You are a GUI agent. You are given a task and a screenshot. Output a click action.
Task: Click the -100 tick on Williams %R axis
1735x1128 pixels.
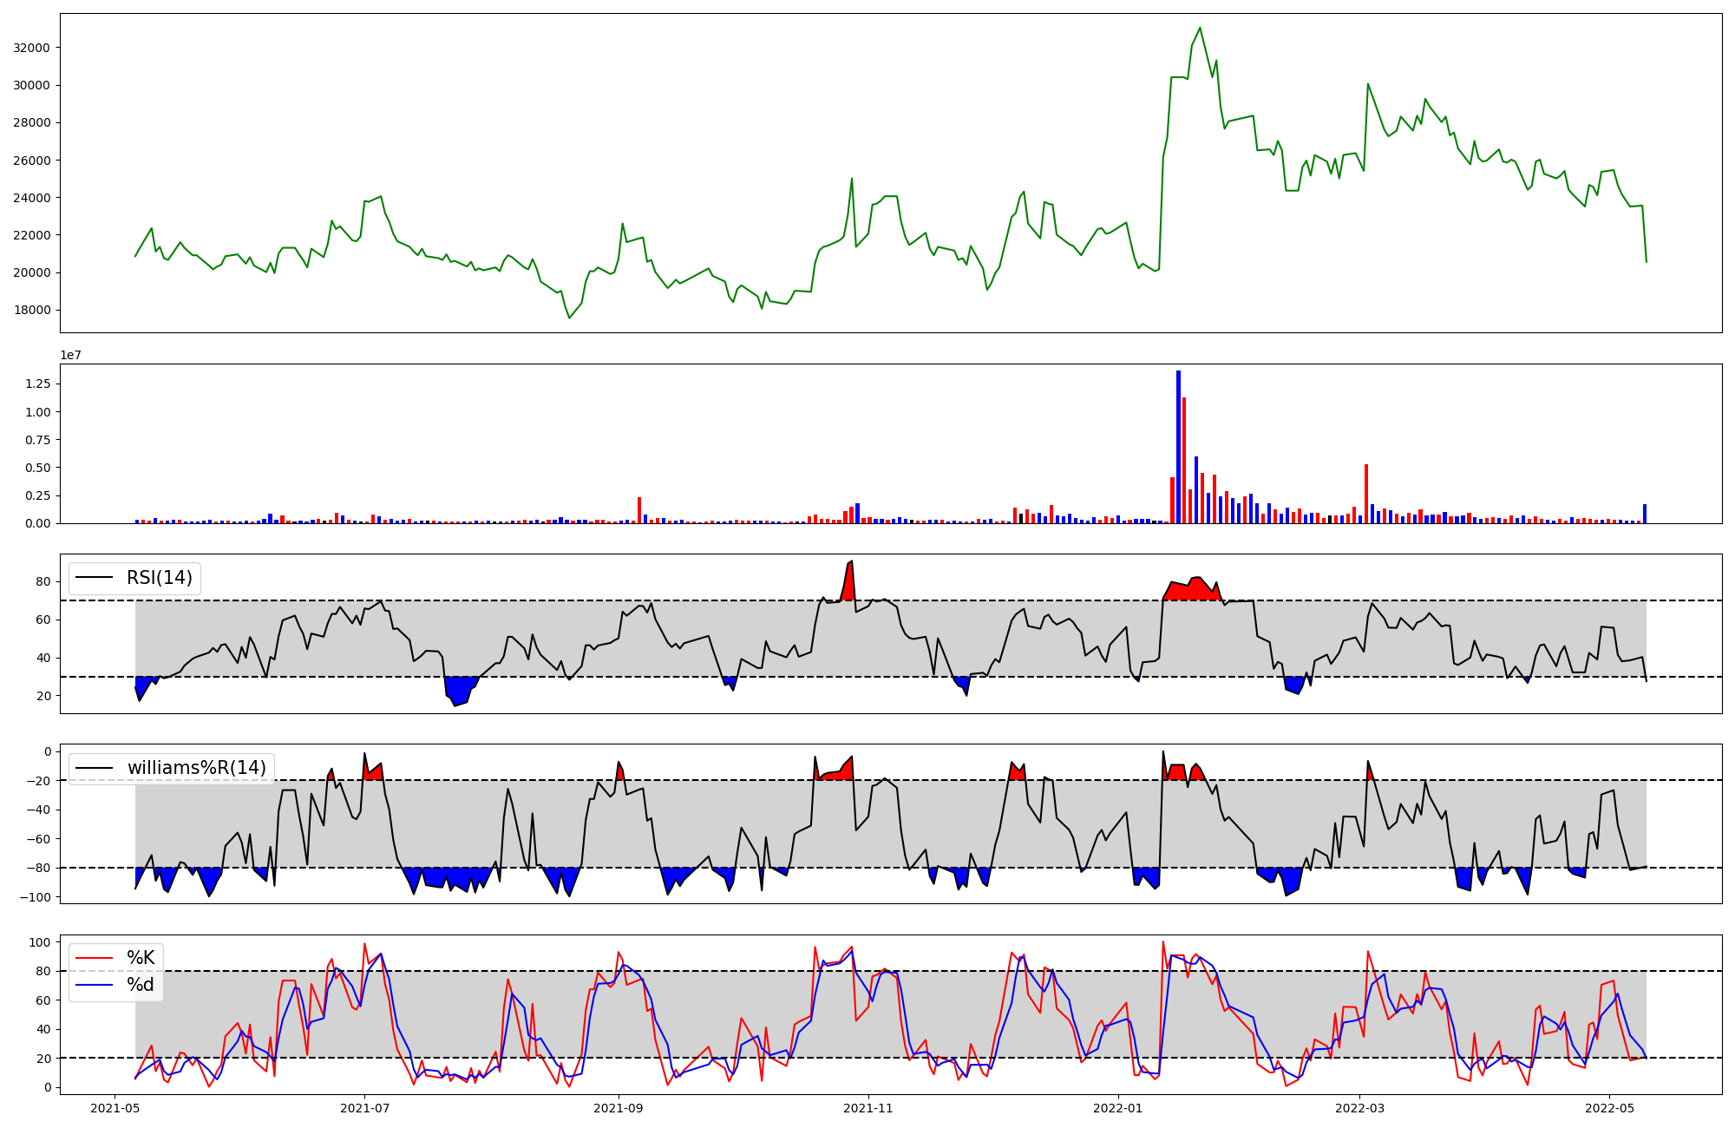click(x=36, y=896)
